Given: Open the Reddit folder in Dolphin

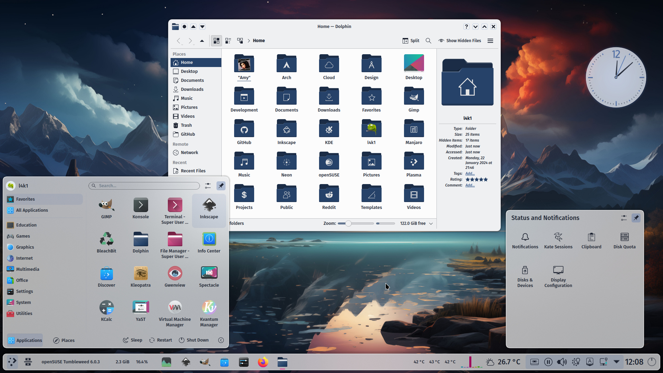Looking at the screenshot, I should click(329, 197).
